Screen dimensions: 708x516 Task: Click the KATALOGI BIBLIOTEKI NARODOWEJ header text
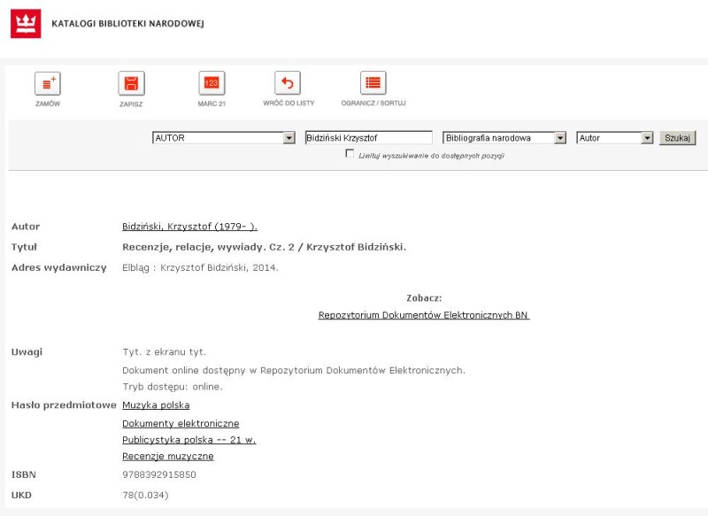pyautogui.click(x=127, y=24)
